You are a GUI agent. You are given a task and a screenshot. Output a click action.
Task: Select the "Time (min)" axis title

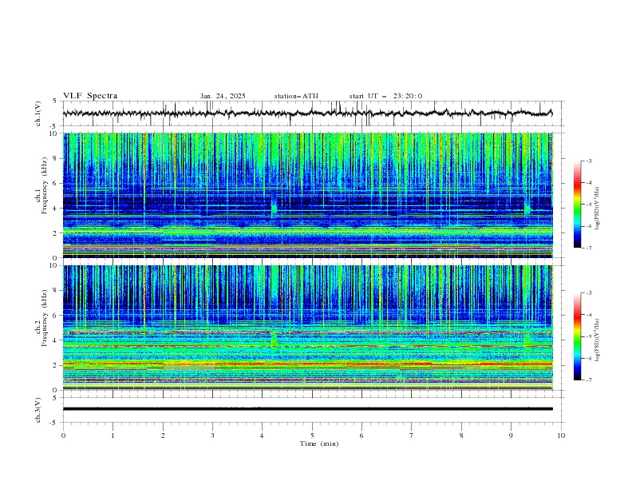point(319,443)
